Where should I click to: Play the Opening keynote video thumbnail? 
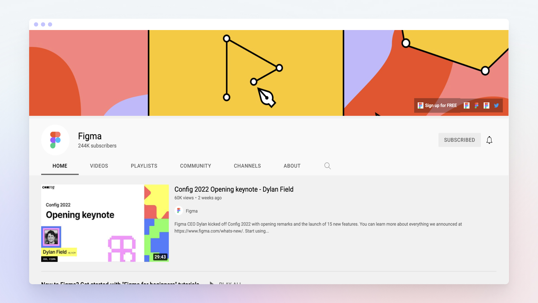coord(105,223)
